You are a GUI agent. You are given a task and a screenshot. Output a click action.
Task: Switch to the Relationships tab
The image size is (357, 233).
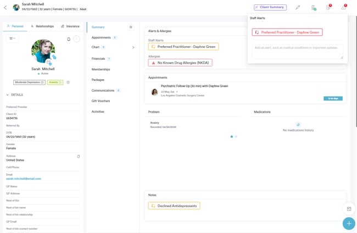(42, 26)
